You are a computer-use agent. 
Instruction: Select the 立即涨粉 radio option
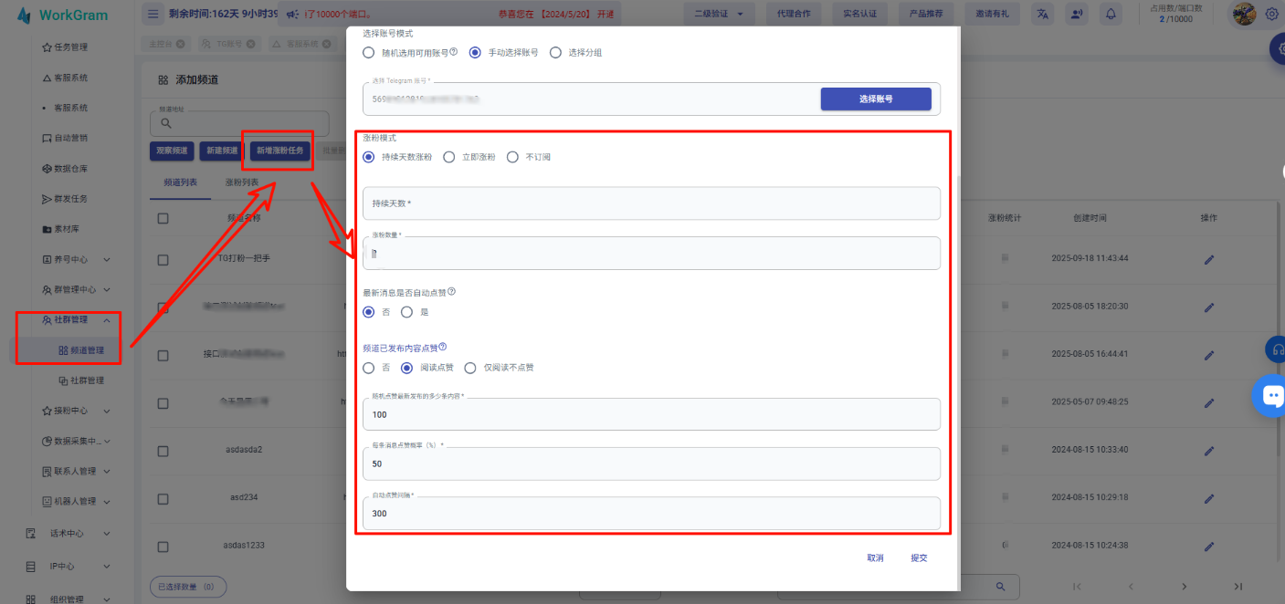click(449, 157)
